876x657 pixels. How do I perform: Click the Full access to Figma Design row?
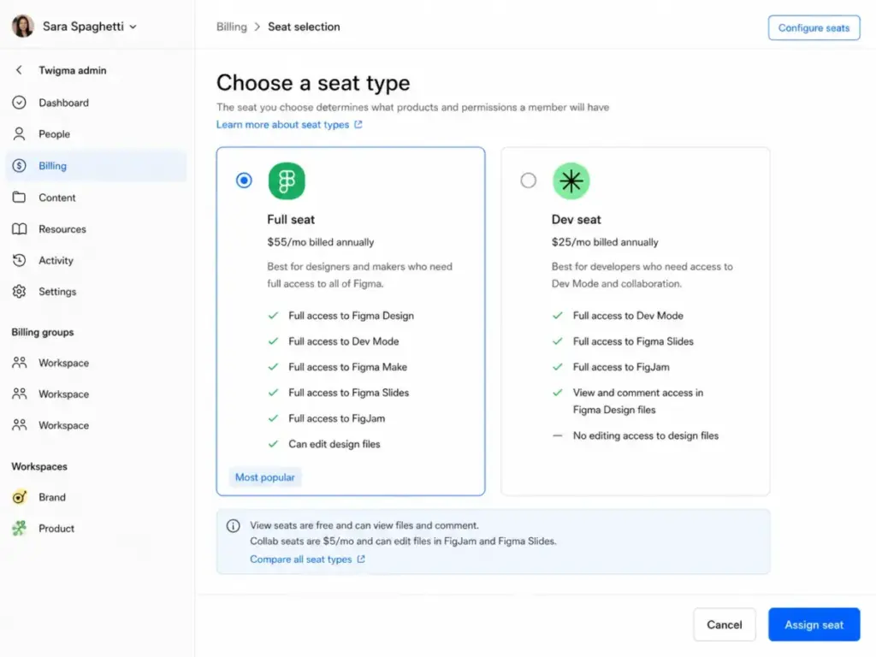tap(341, 316)
